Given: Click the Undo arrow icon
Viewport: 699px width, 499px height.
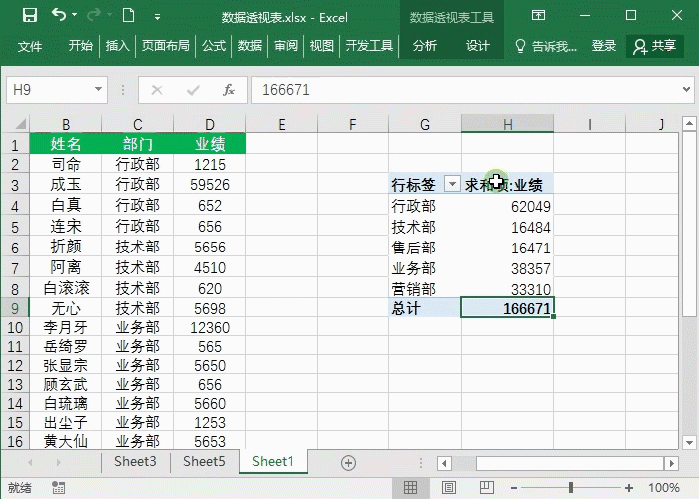Looking at the screenshot, I should tap(59, 15).
